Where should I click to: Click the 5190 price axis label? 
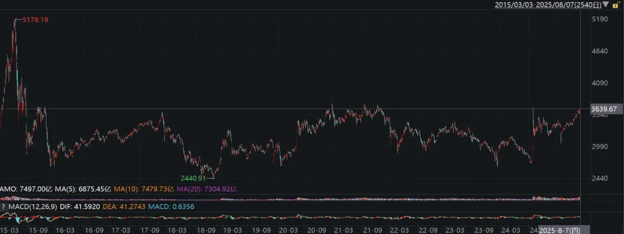pos(600,20)
